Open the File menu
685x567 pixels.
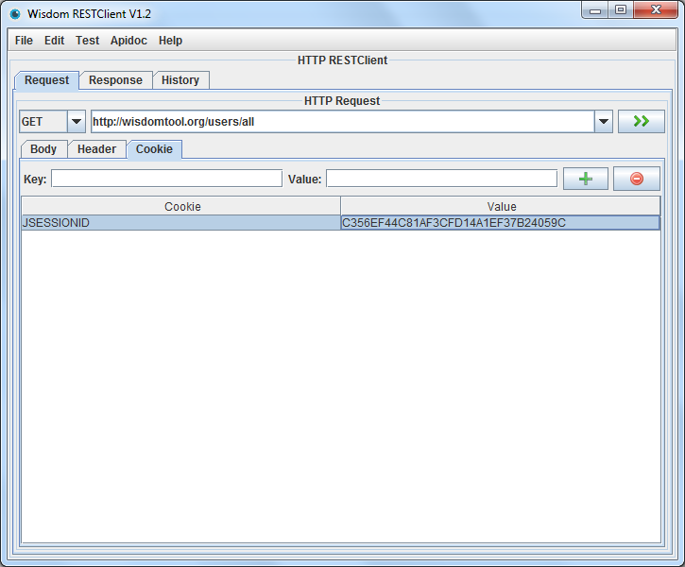click(x=24, y=41)
